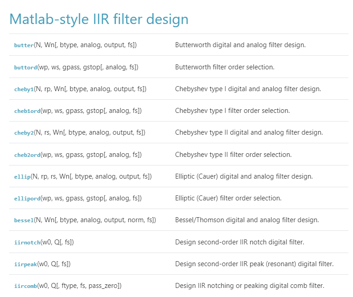Click the iirpeak function link
353x297 pixels.
(x=25, y=264)
